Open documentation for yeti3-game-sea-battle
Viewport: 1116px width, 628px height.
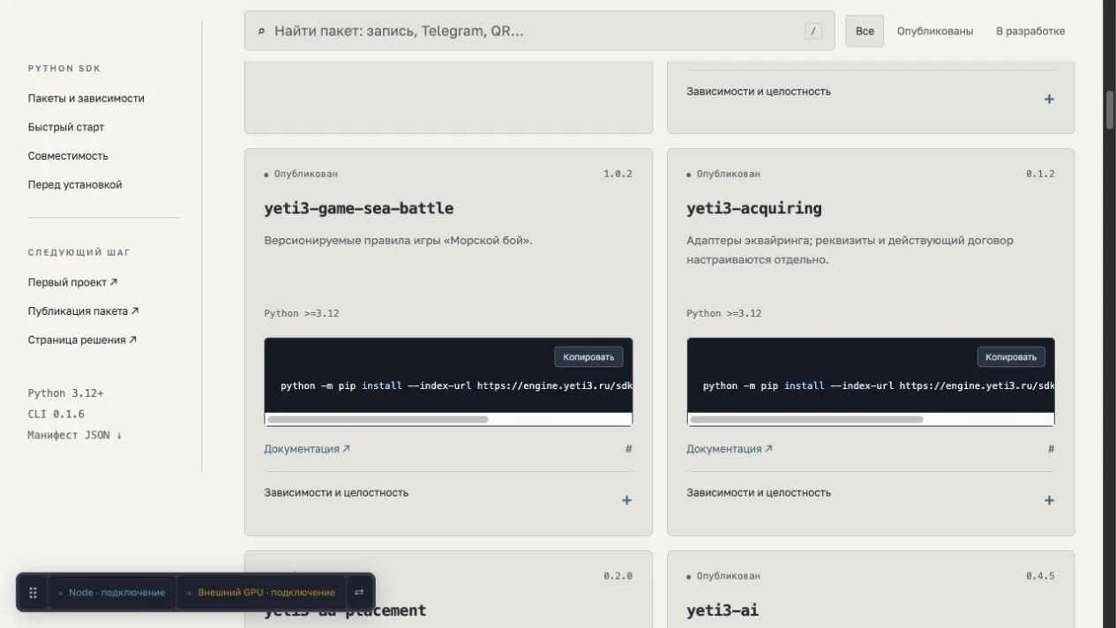[x=307, y=449]
